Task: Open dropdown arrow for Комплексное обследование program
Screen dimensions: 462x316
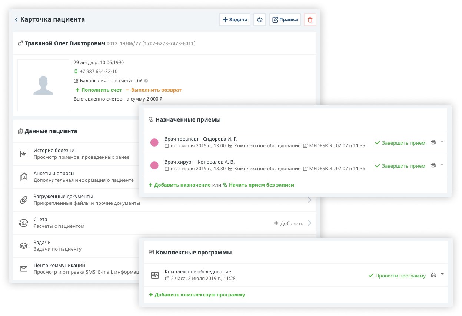Action: (x=442, y=275)
